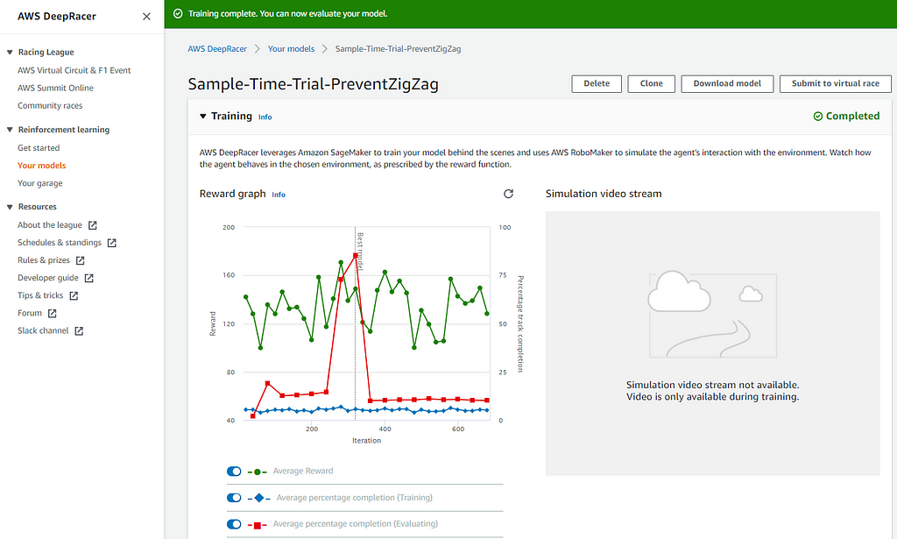
Task: Open Info link next to Training
Action: pos(265,117)
